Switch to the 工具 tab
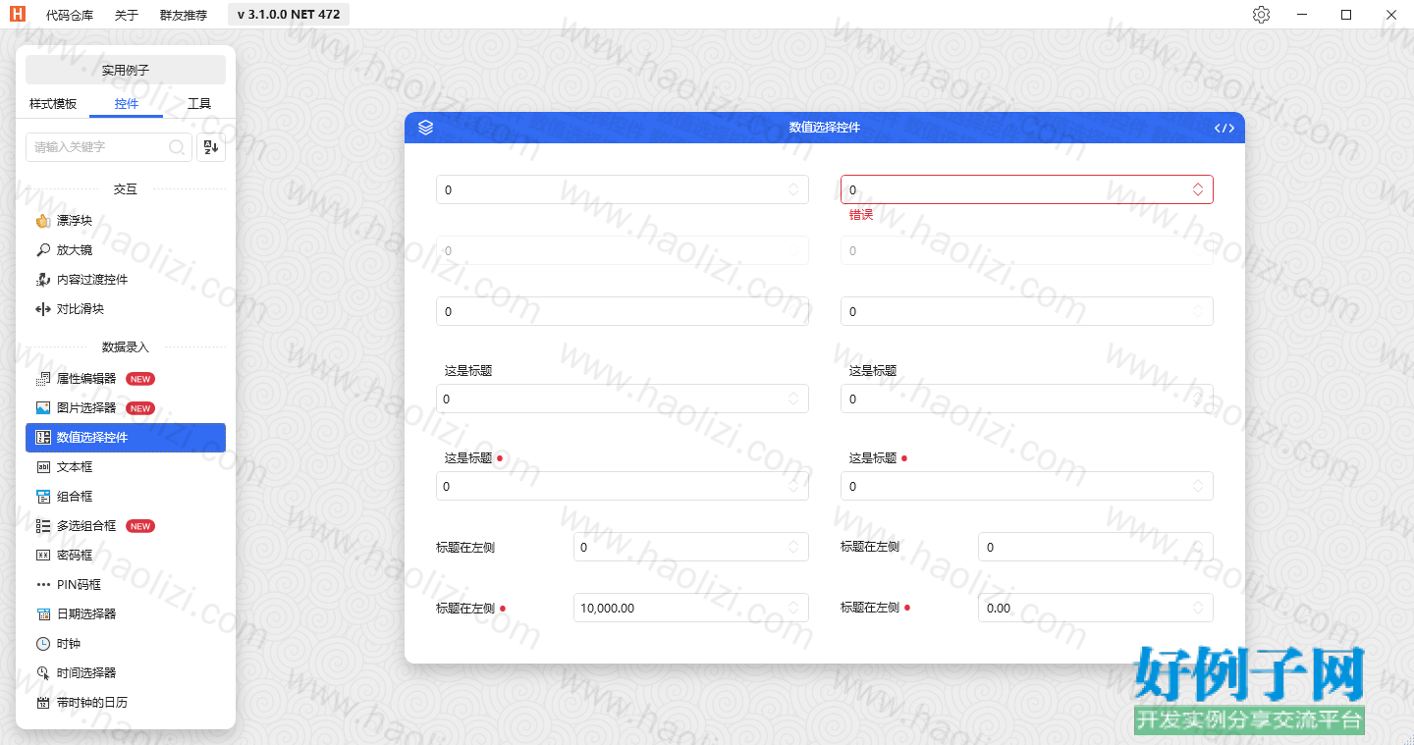 pyautogui.click(x=199, y=104)
